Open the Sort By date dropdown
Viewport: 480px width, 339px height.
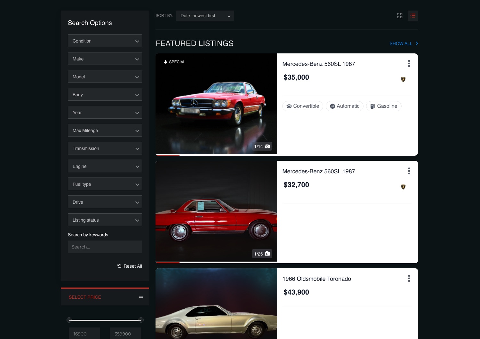click(205, 16)
